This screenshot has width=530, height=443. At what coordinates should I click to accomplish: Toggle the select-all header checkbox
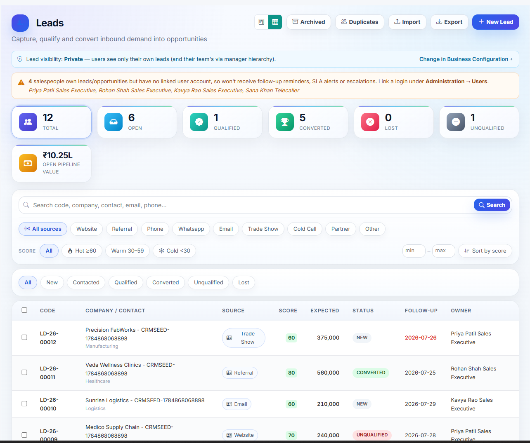[x=24, y=310]
